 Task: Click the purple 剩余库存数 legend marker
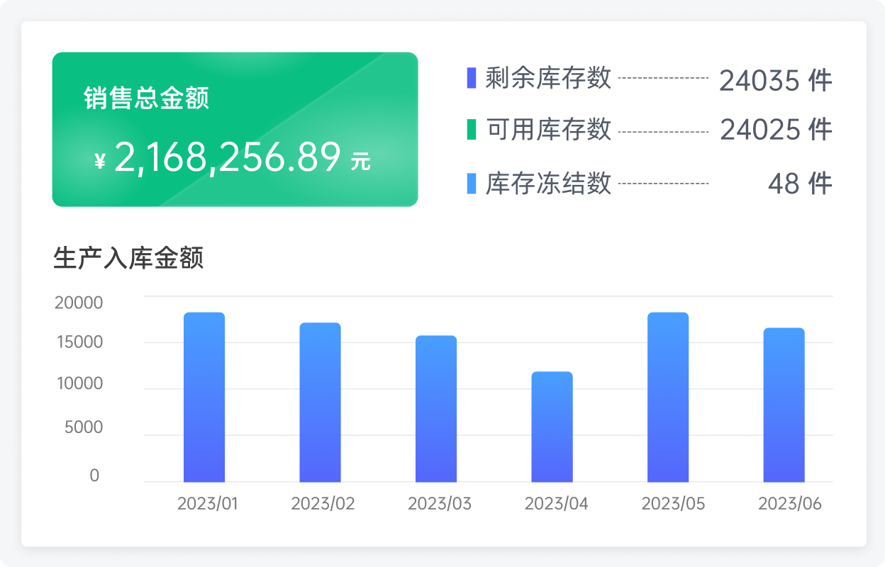472,78
